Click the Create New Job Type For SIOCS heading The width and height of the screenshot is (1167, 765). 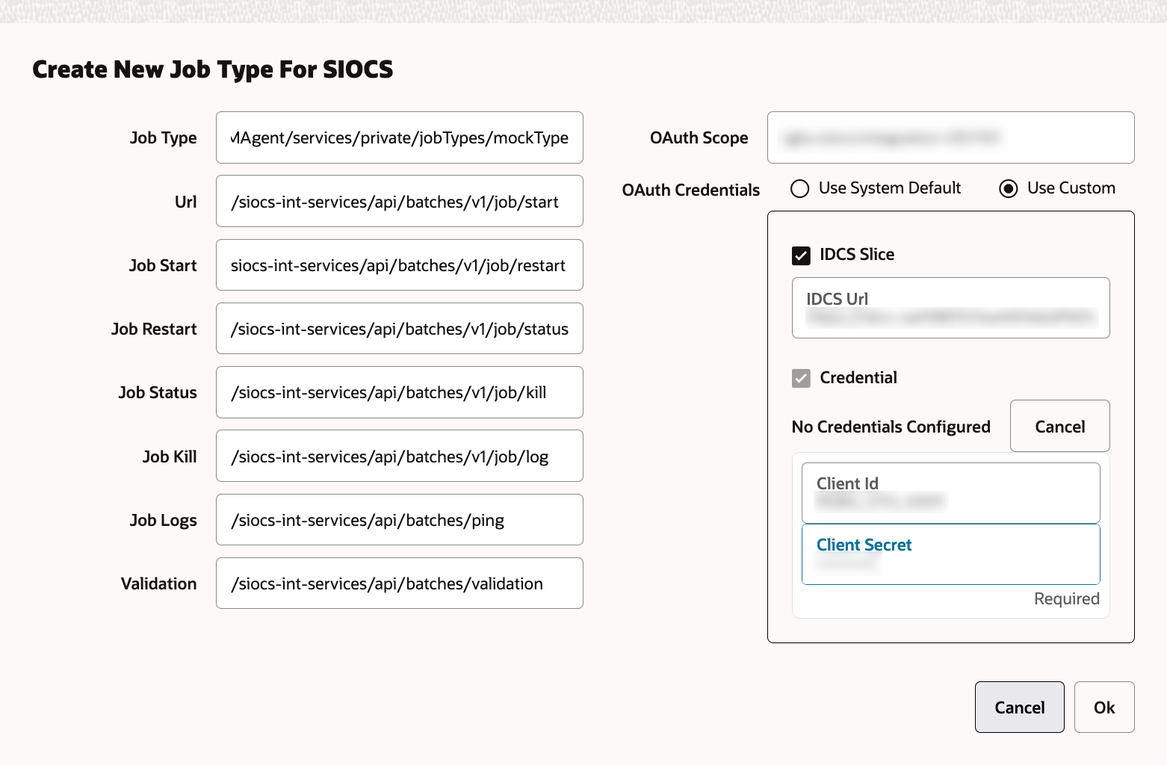pos(213,69)
